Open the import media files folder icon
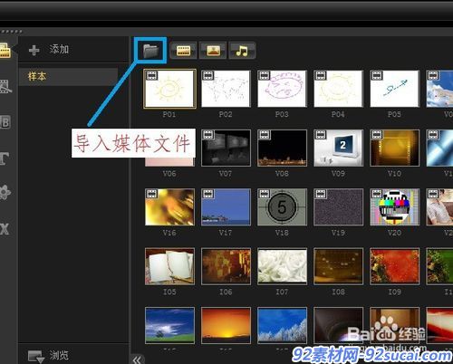 [x=150, y=51]
